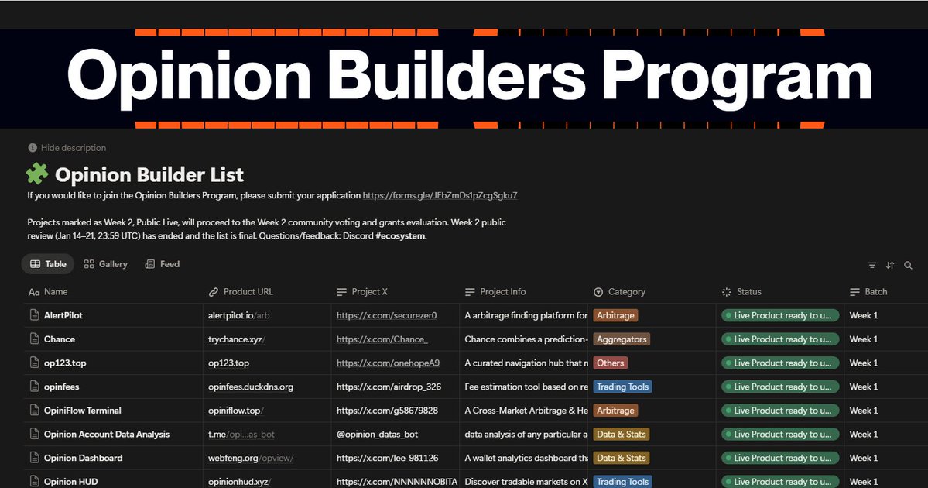Open the x.com/securezer0 link
Image resolution: width=928 pixels, height=488 pixels.
click(x=386, y=316)
